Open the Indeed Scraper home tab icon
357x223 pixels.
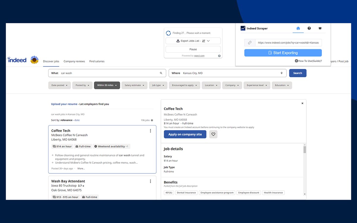pyautogui.click(x=298, y=28)
